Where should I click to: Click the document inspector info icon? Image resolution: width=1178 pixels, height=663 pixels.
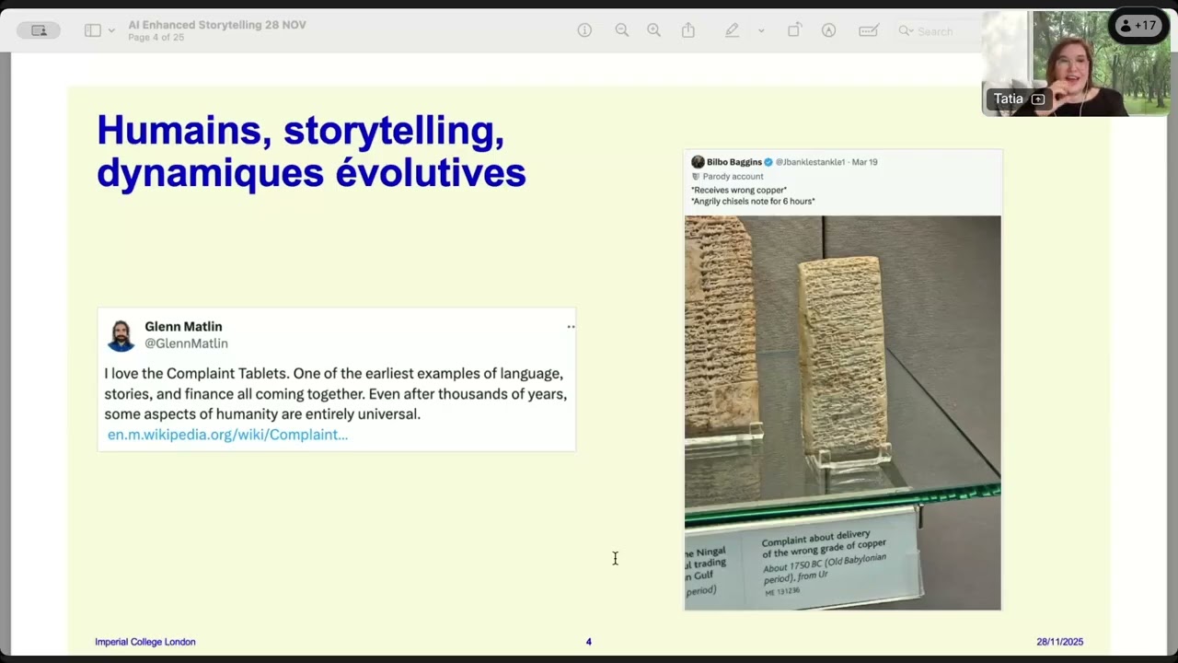(584, 30)
